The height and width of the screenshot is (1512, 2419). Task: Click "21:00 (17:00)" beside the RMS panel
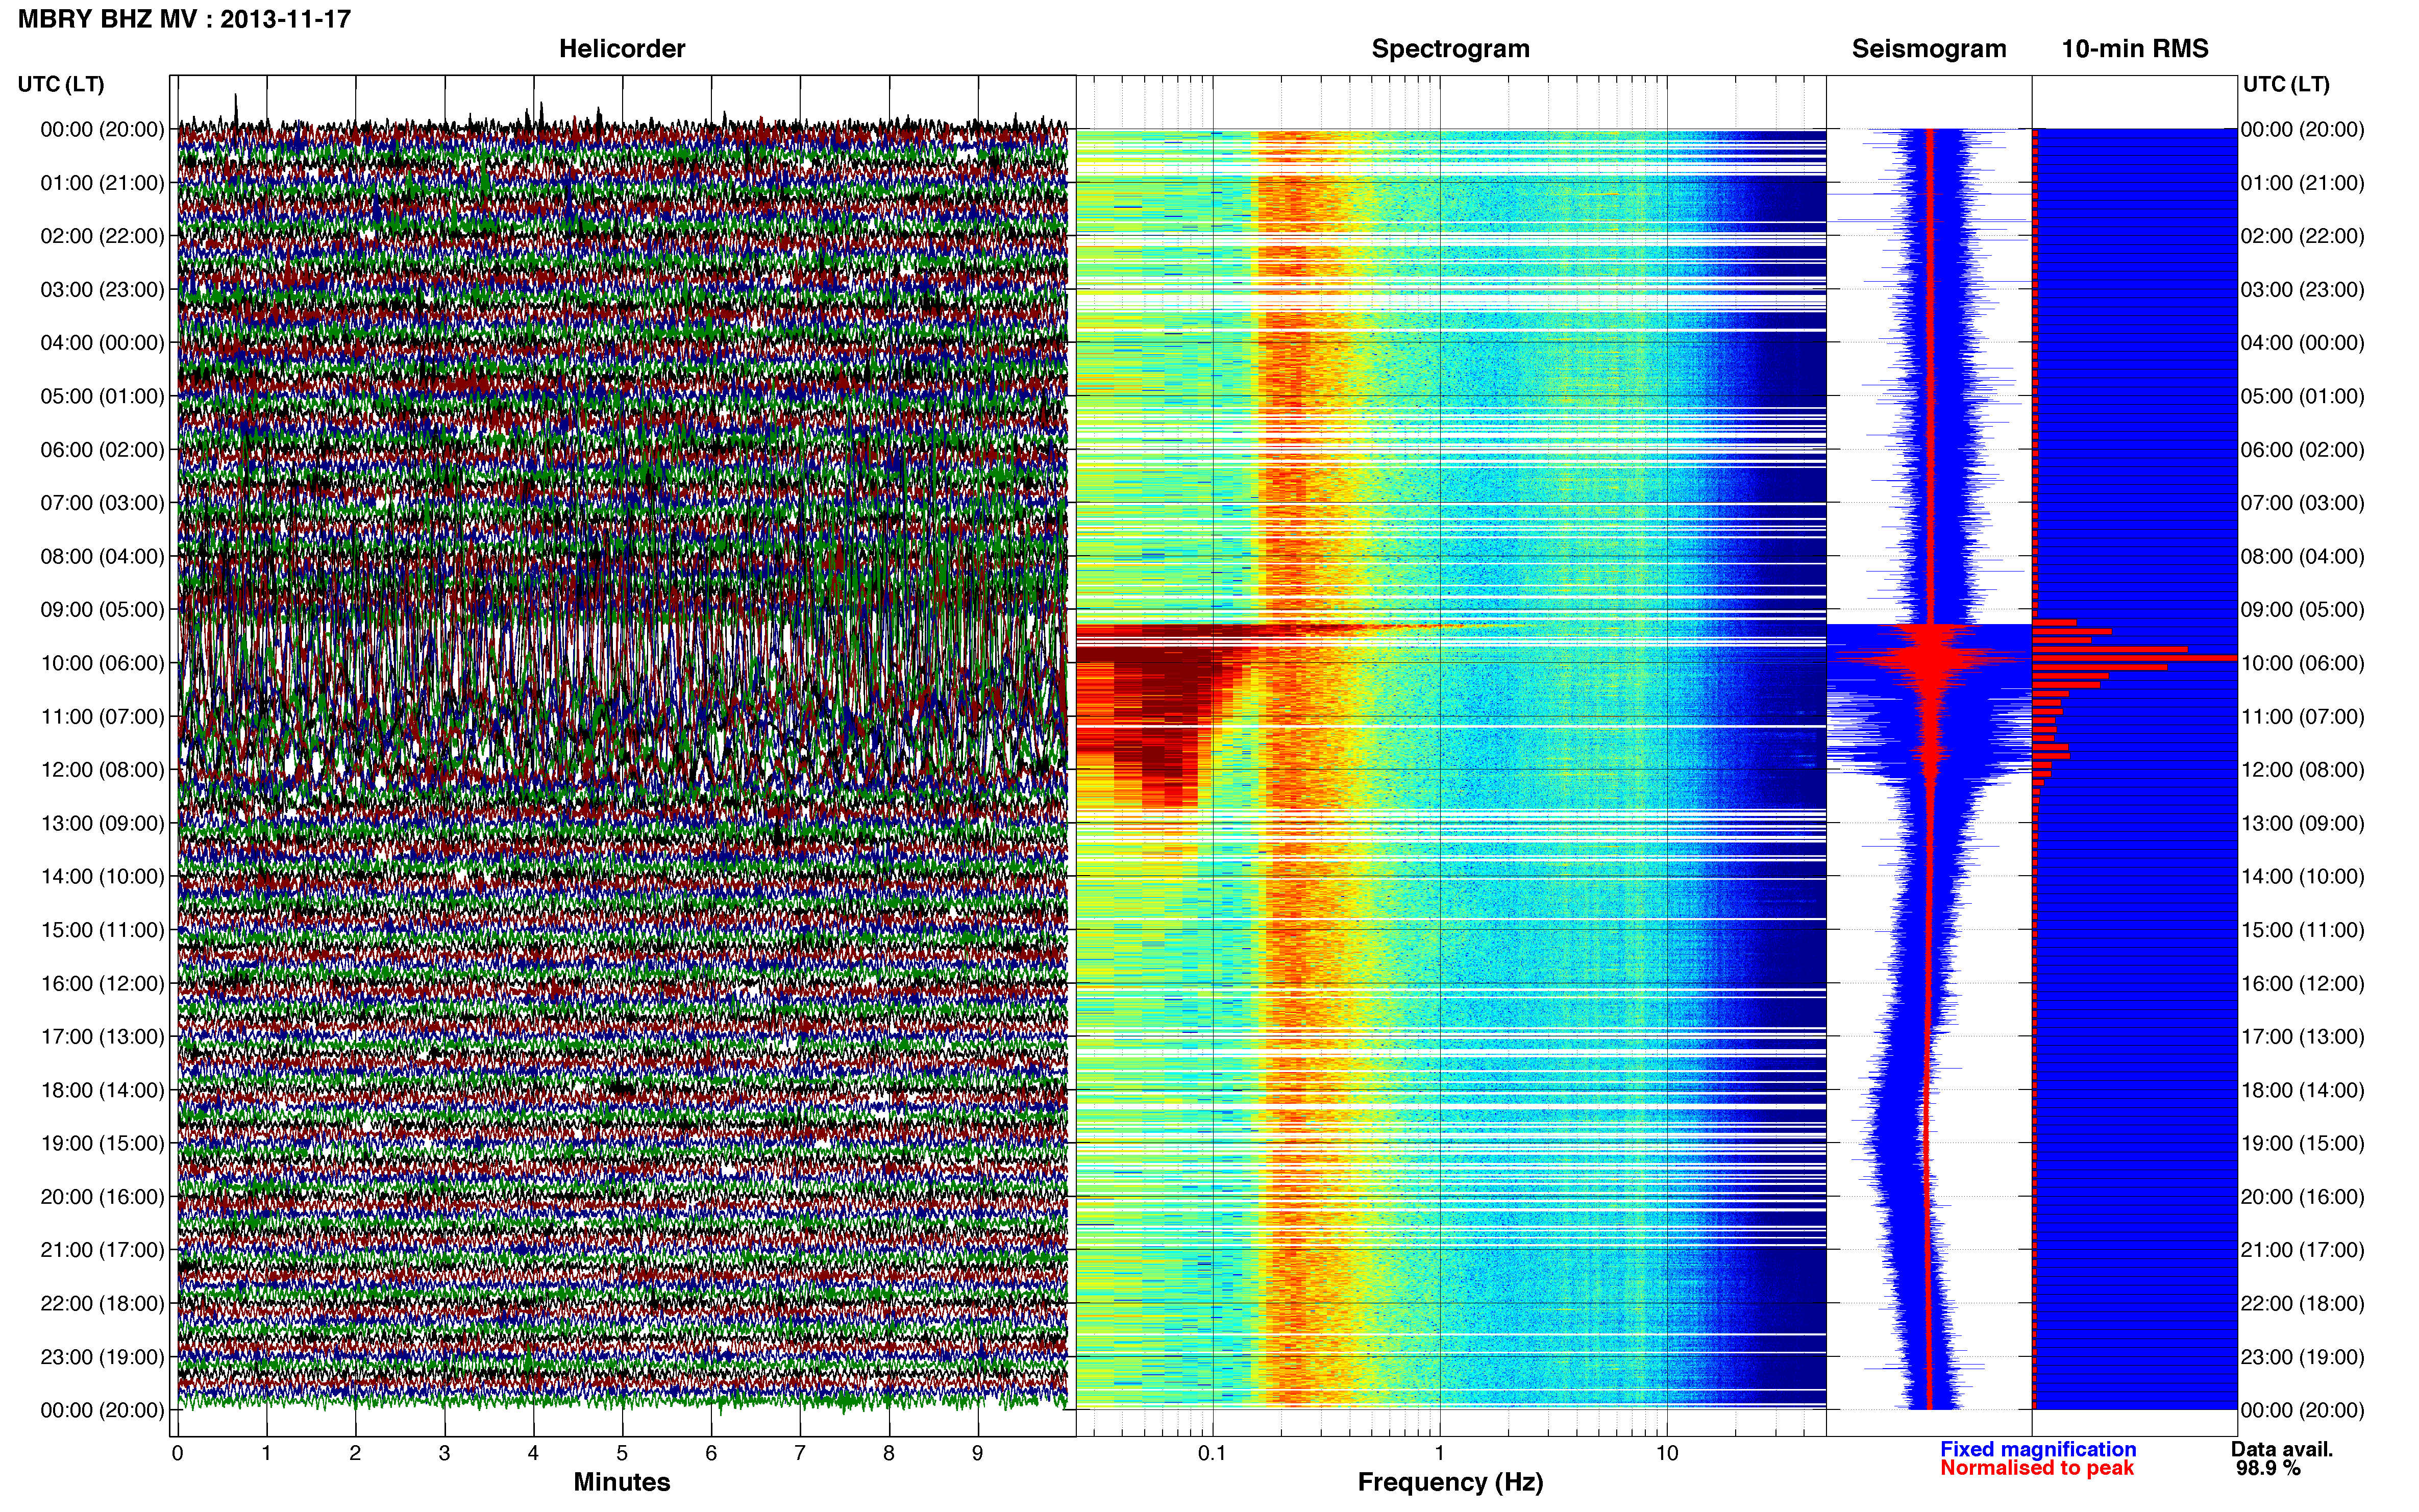coord(2302,1250)
